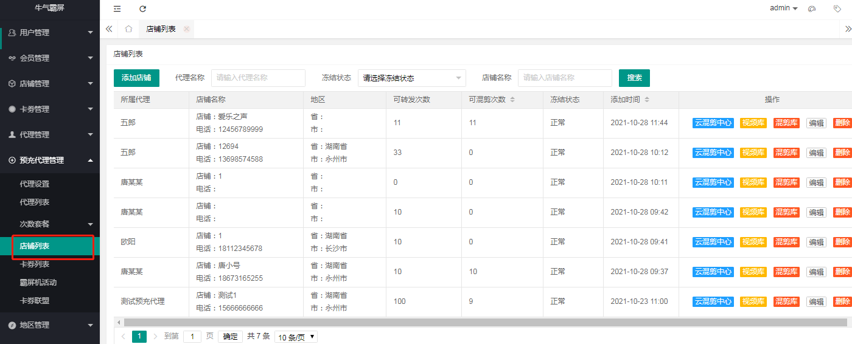
Task: Click 删除 for 爱乐之声 row
Action: pyautogui.click(x=843, y=123)
